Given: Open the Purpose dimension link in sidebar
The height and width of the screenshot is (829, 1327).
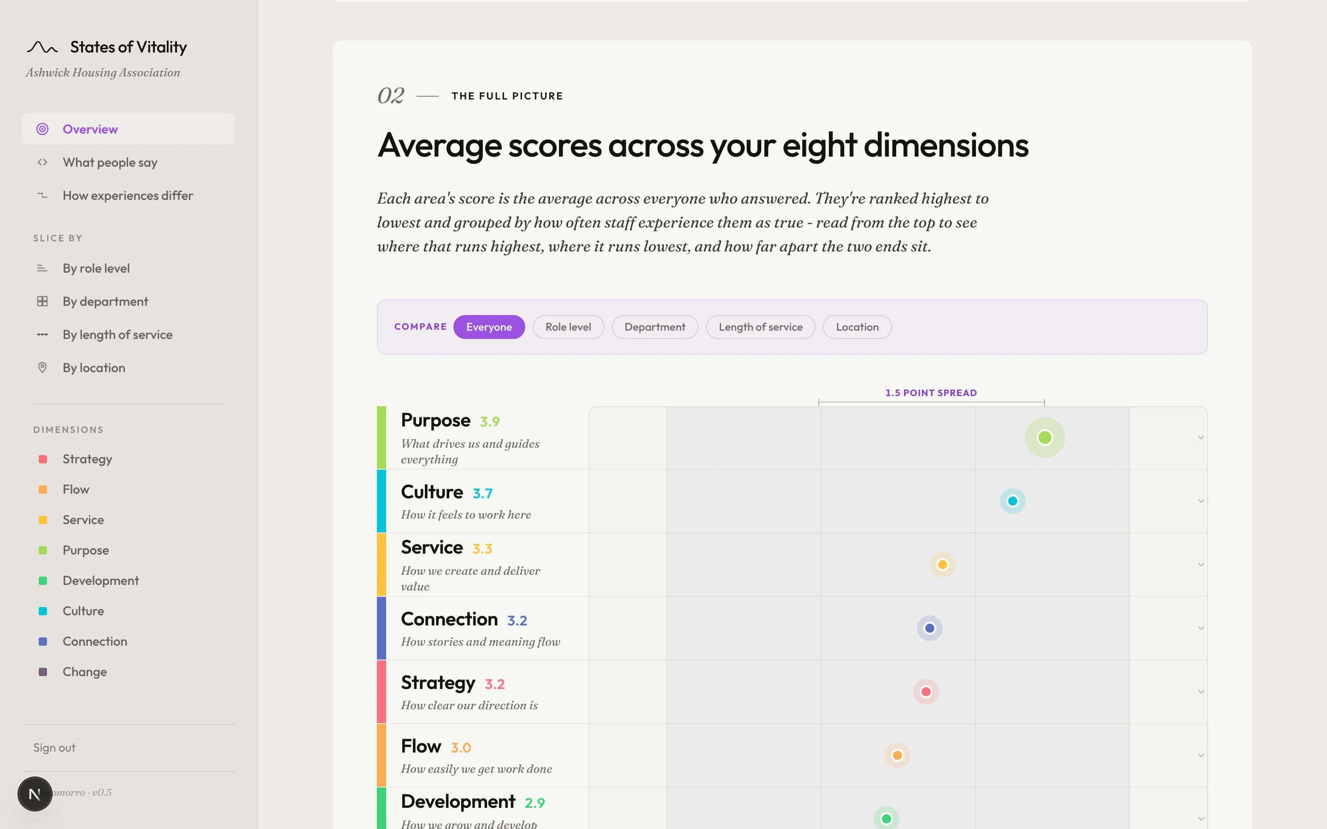Looking at the screenshot, I should pos(86,550).
